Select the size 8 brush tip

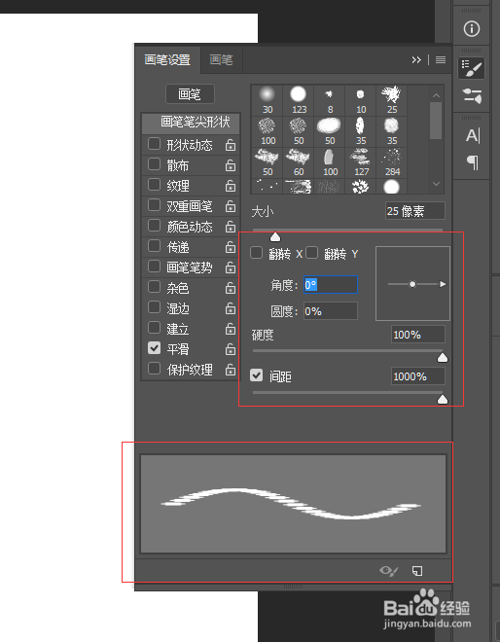(330, 100)
